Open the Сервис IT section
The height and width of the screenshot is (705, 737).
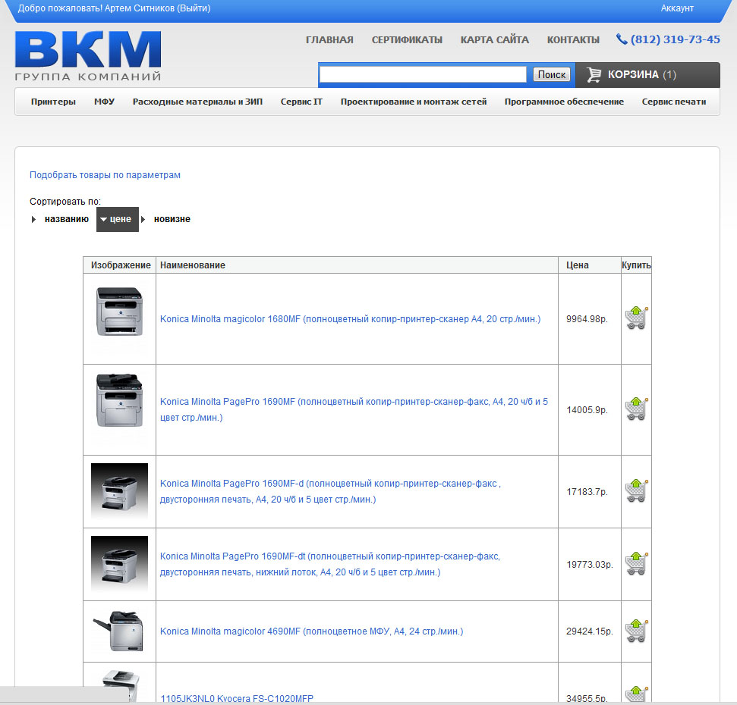[x=301, y=102]
